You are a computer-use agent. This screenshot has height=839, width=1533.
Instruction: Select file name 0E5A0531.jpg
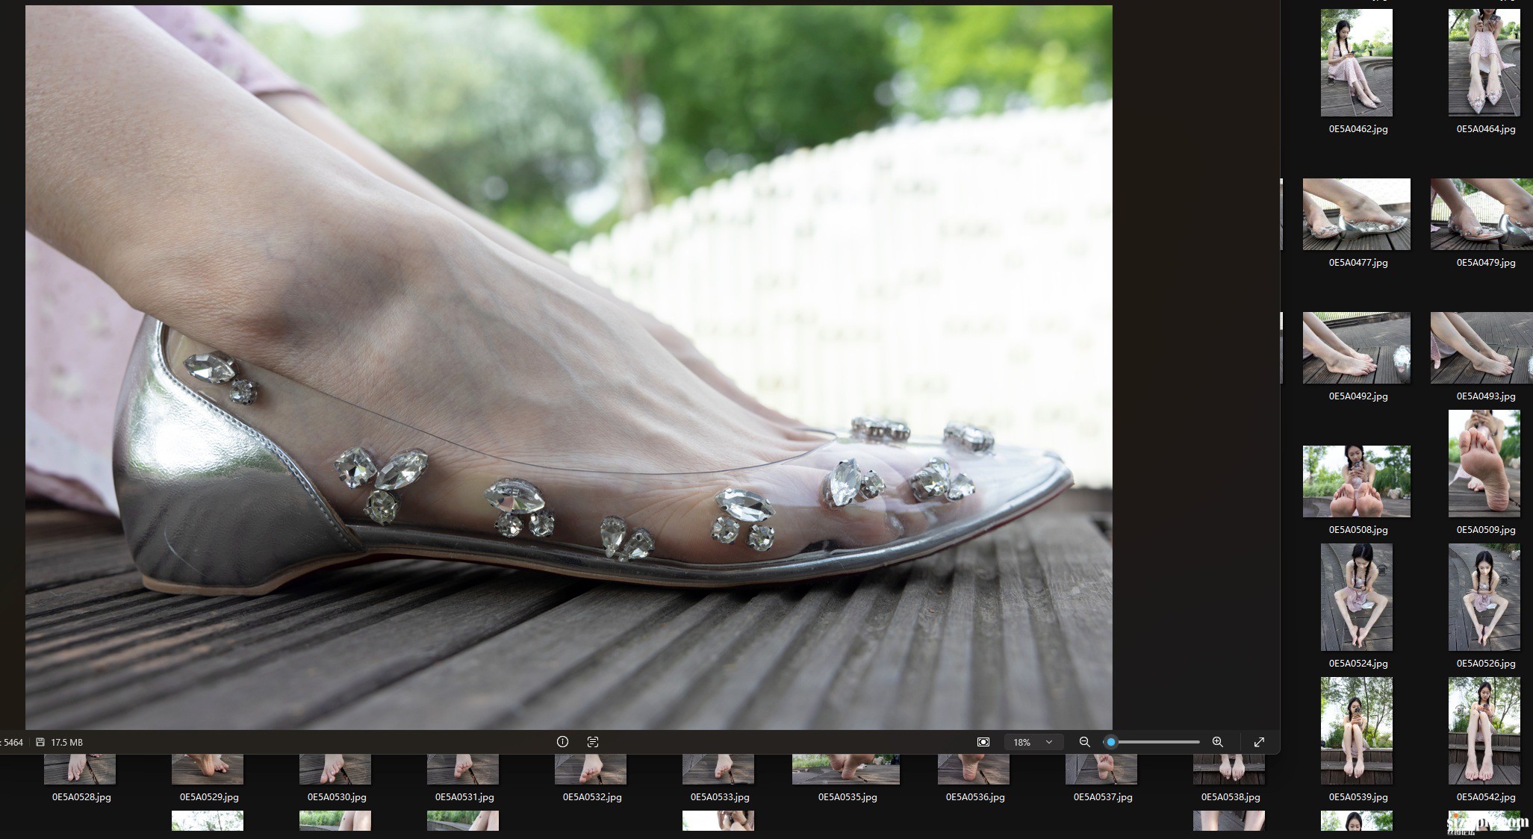coord(464,797)
